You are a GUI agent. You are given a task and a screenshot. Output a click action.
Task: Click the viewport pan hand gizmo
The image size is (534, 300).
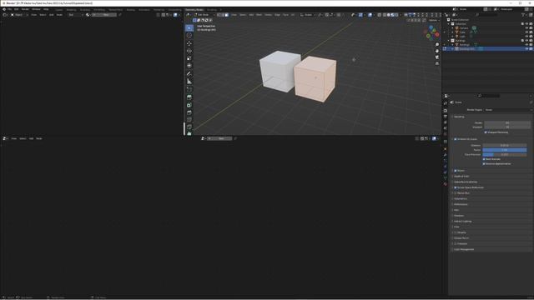(437, 51)
